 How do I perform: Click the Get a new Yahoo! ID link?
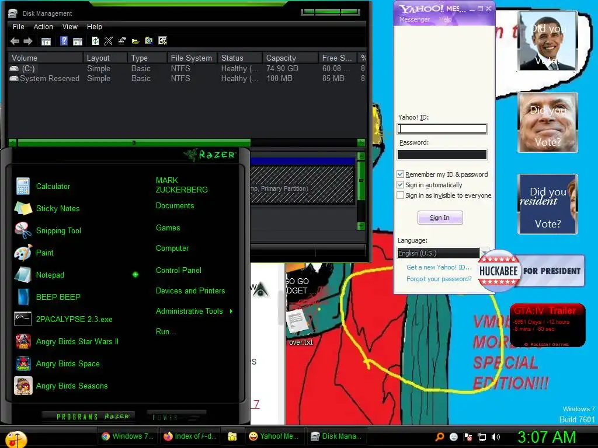pos(439,267)
